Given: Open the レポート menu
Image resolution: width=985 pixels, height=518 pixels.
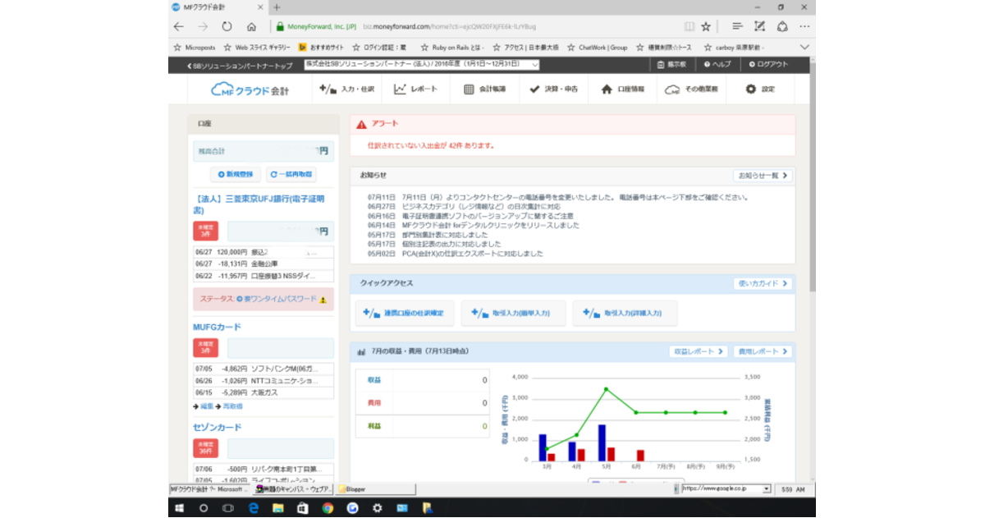Looking at the screenshot, I should coord(416,89).
